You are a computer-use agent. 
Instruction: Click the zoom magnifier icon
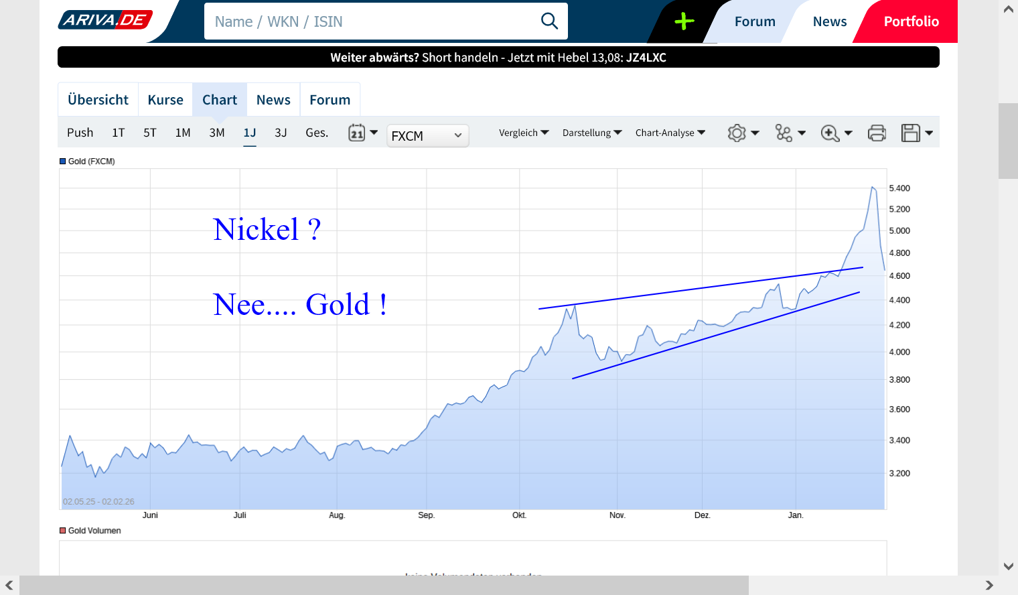click(x=830, y=133)
